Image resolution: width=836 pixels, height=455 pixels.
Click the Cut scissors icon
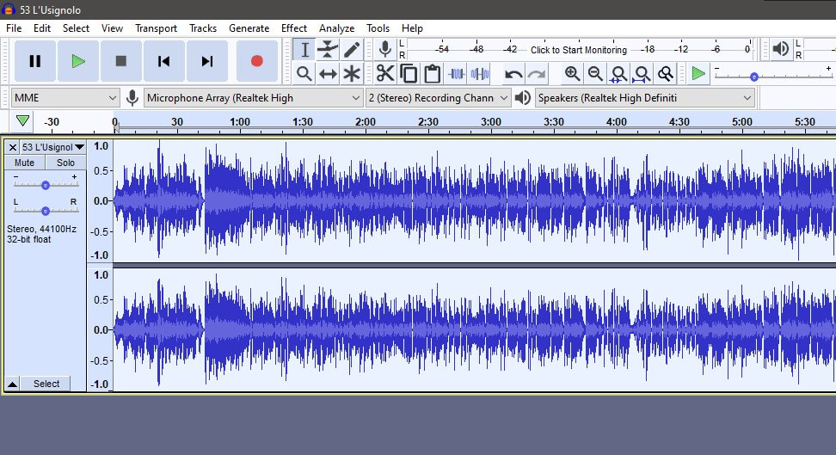[384, 74]
